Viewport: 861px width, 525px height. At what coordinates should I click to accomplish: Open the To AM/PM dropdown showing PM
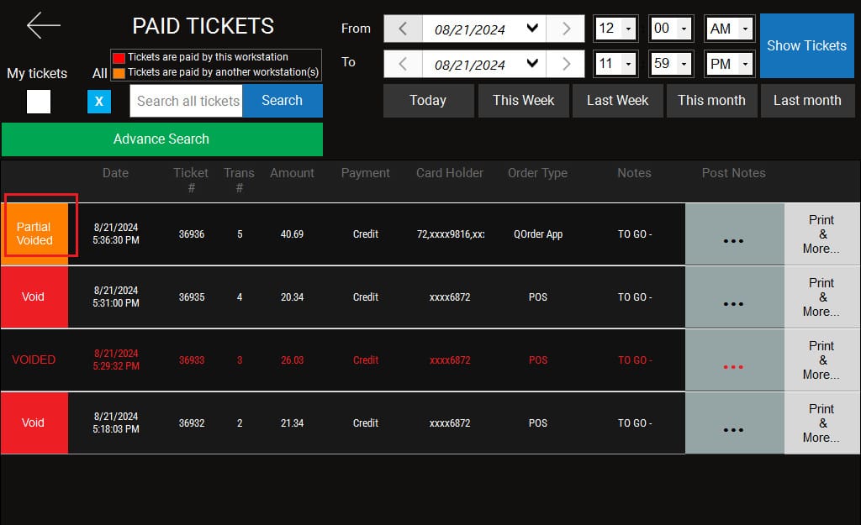744,64
